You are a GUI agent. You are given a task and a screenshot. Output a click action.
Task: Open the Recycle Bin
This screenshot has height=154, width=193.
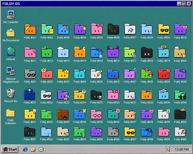(11, 93)
